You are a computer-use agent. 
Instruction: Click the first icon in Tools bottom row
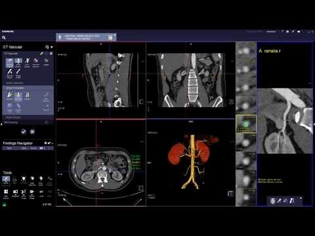click(6, 194)
